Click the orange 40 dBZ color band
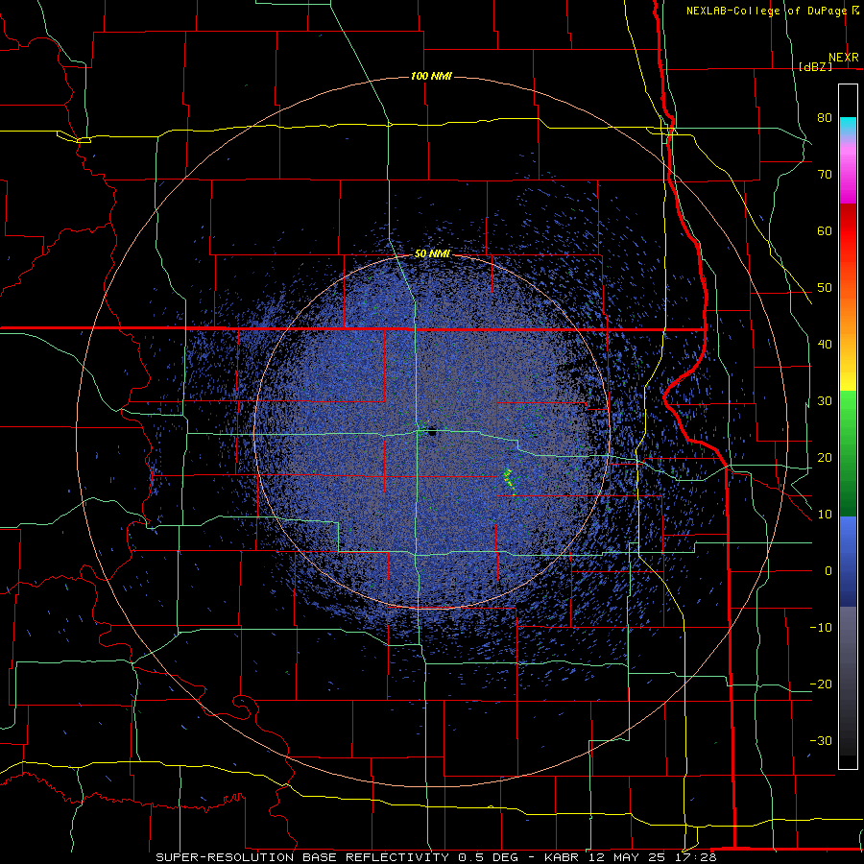The height and width of the screenshot is (864, 864). pyautogui.click(x=848, y=345)
